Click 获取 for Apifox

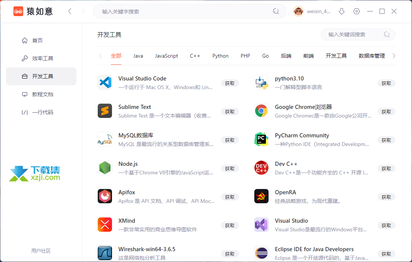230,197
